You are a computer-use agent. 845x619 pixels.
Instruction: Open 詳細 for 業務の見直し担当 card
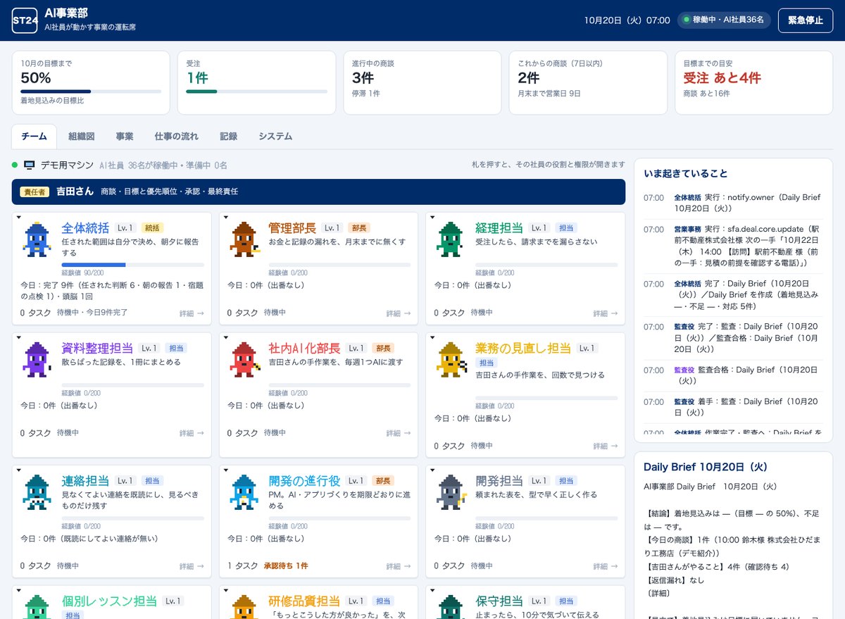tap(604, 446)
